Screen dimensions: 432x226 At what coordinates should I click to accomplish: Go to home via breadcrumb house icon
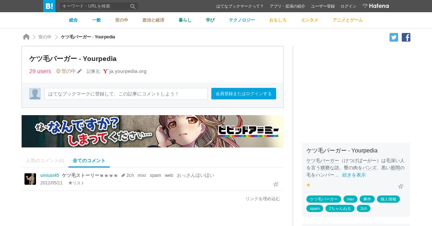pyautogui.click(x=26, y=37)
